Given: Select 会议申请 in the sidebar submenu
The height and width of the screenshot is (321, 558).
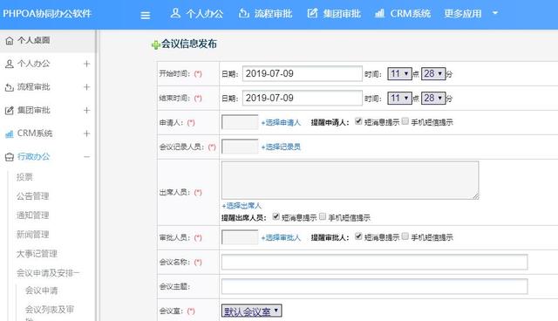Looking at the screenshot, I should tap(42, 290).
